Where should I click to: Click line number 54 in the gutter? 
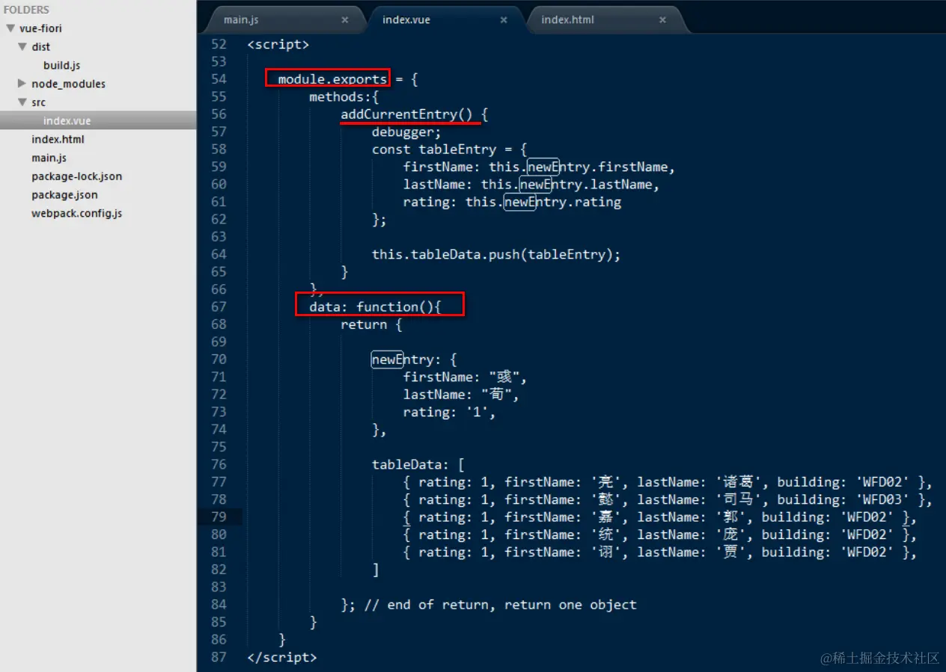click(x=219, y=79)
